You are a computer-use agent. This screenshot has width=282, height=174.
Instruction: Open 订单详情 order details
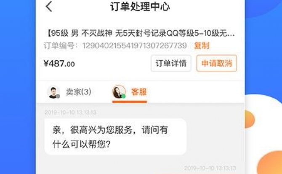pyautogui.click(x=171, y=63)
